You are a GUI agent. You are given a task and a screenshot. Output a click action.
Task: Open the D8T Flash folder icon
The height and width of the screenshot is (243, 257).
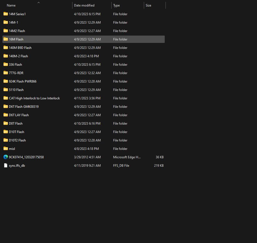point(5,123)
